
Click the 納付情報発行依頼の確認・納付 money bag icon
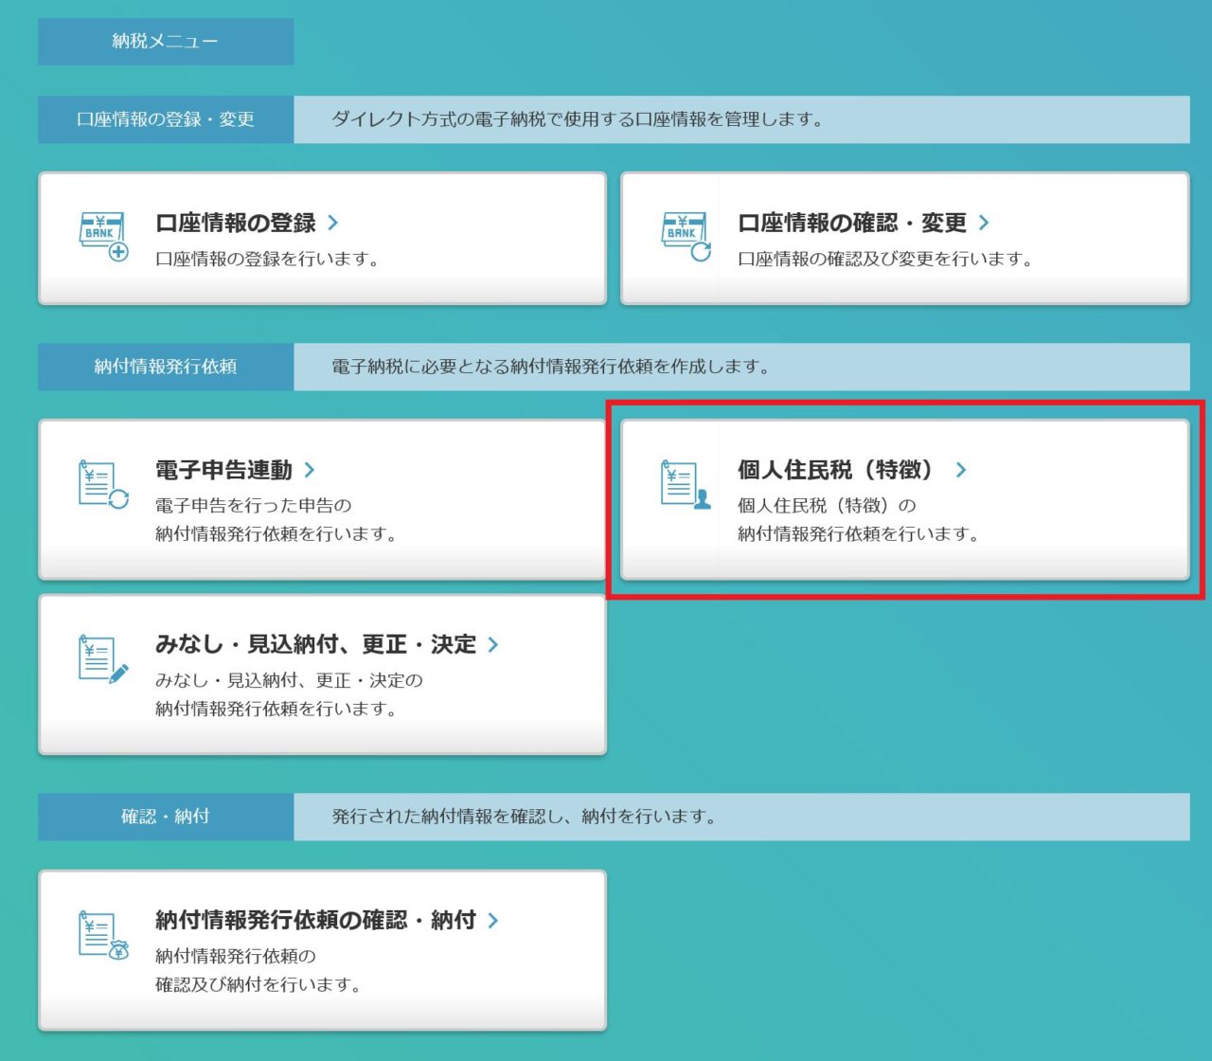point(103,935)
